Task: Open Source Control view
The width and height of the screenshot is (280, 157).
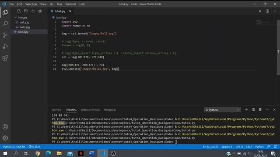Action: 5,35
